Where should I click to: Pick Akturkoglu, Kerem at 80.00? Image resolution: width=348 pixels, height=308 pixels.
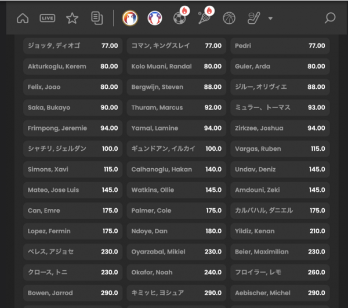(x=73, y=66)
